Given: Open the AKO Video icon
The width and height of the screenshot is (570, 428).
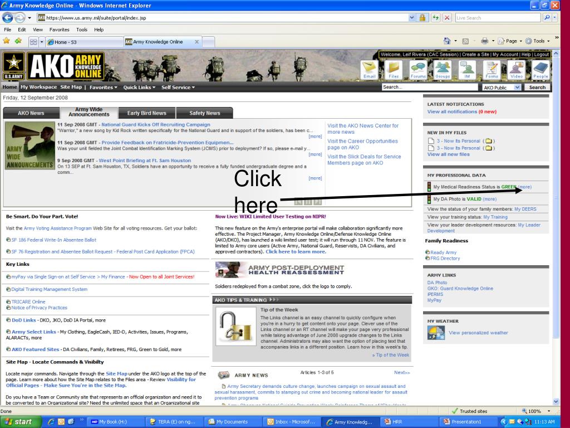Looking at the screenshot, I should pos(516,70).
